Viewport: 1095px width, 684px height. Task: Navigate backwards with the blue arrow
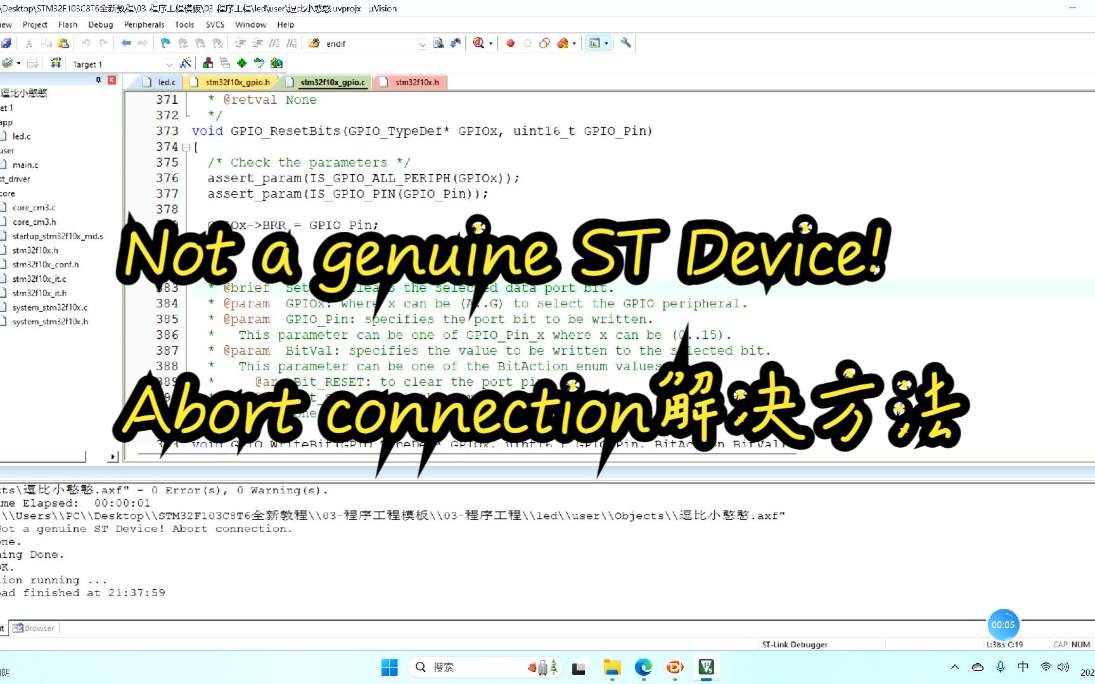coord(125,43)
